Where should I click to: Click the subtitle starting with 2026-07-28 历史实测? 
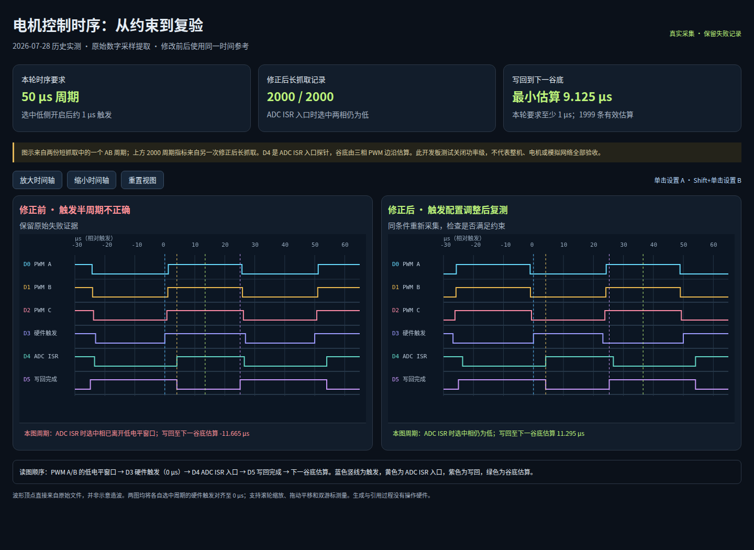[130, 46]
